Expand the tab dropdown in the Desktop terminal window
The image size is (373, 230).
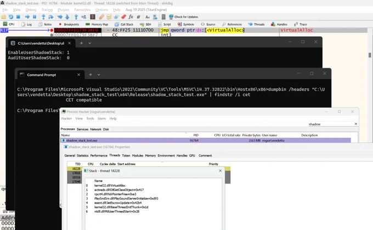(89, 43)
